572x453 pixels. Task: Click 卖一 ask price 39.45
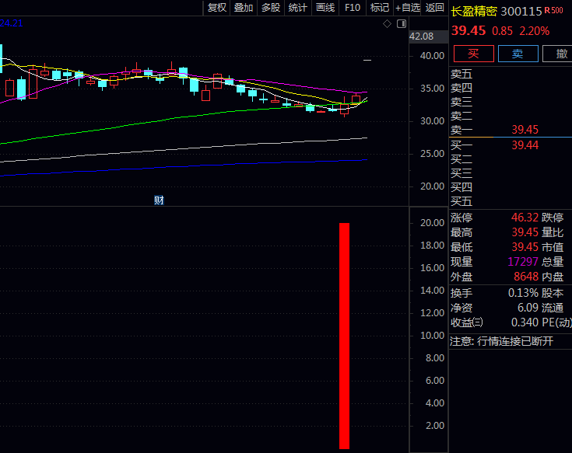coord(525,130)
